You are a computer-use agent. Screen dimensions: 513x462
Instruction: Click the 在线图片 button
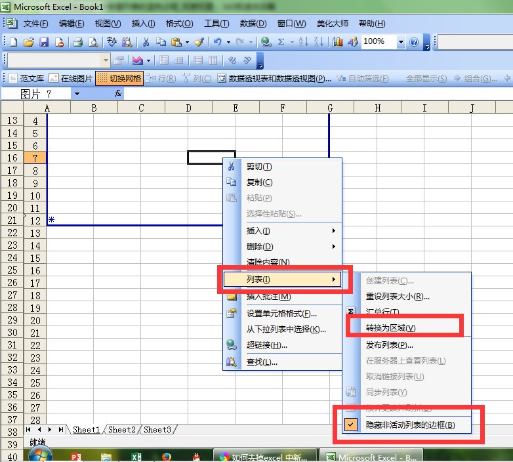click(71, 79)
